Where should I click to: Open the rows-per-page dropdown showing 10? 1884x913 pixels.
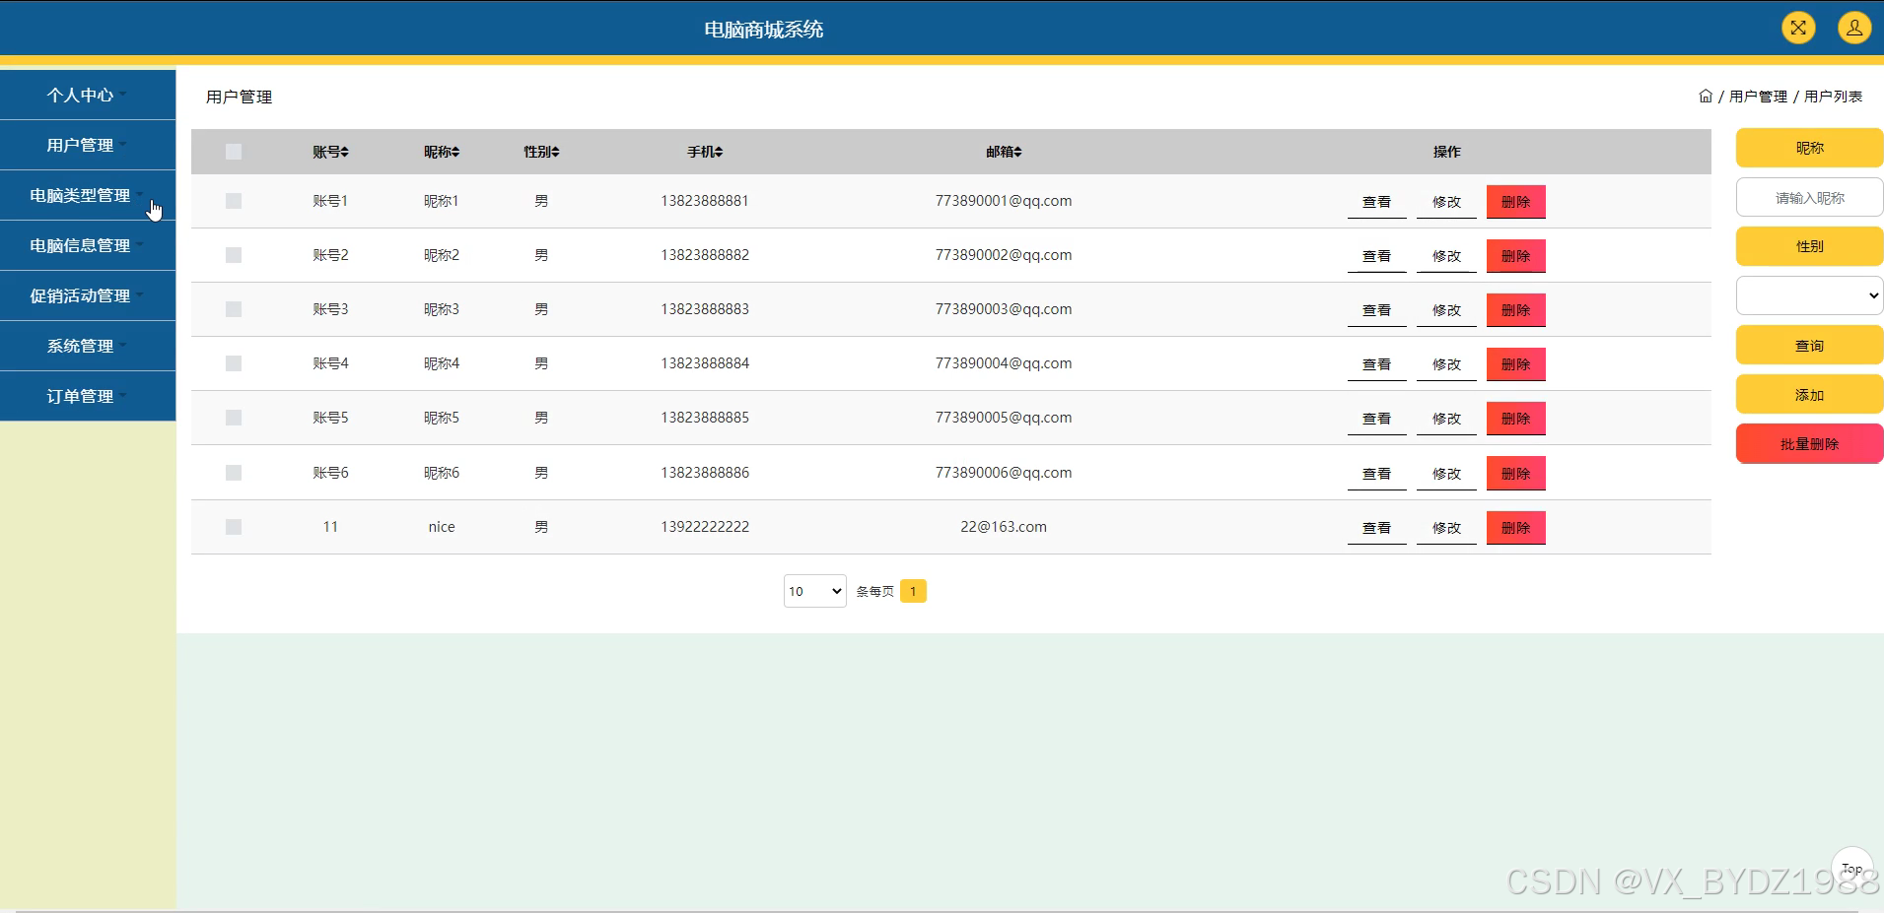pos(814,591)
